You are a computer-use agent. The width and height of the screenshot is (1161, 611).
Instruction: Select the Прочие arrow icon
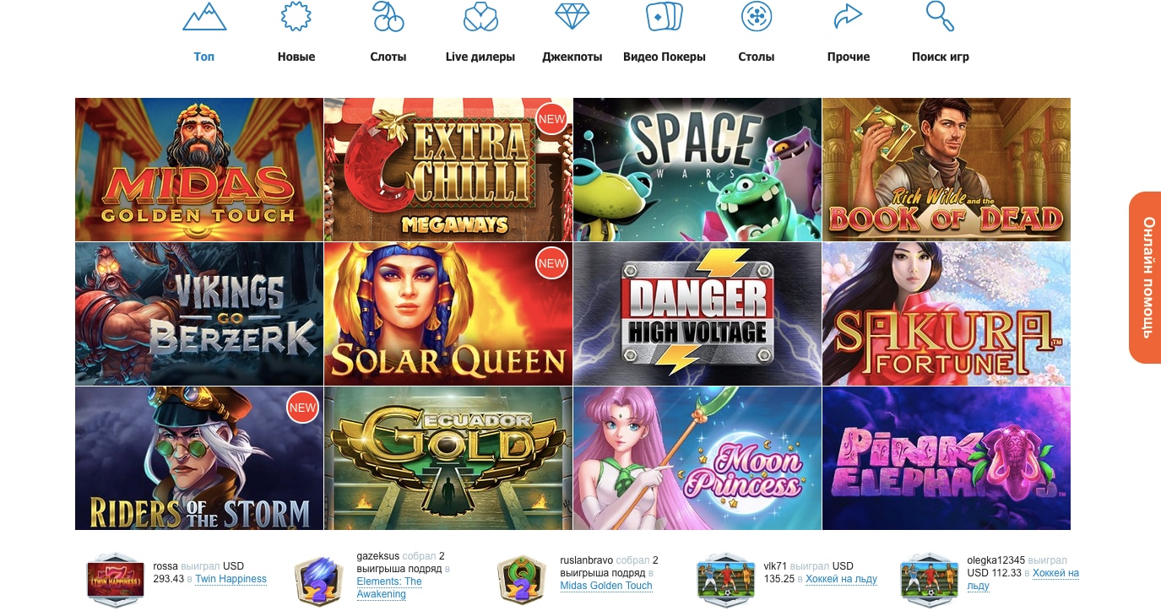[x=848, y=16]
